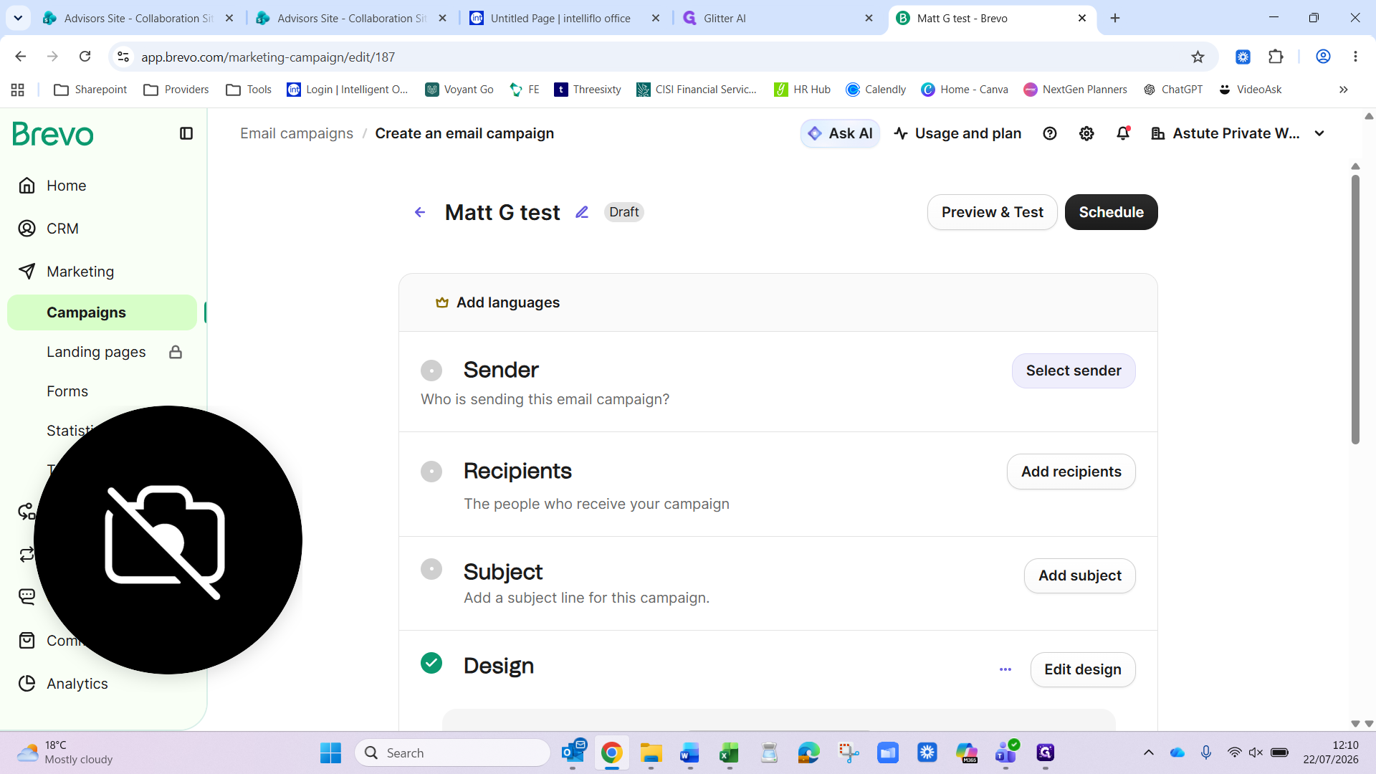The width and height of the screenshot is (1376, 774).
Task: Open File Explorer from the taskbar
Action: pyautogui.click(x=651, y=752)
